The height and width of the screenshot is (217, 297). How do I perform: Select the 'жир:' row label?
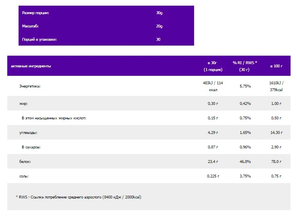pyautogui.click(x=23, y=104)
